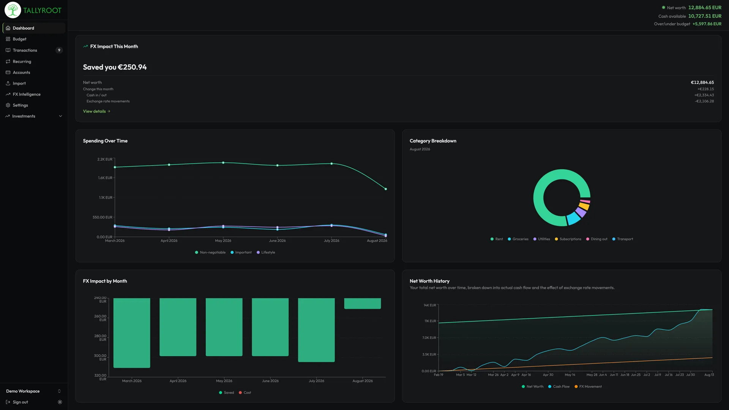Click the July 2026 Non-negotiable data point
Screen dimensions: 729x410
pyautogui.click(x=331, y=164)
